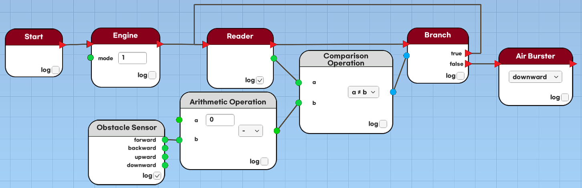Select the Engine node header
This screenshot has height=188, width=582.
click(125, 36)
